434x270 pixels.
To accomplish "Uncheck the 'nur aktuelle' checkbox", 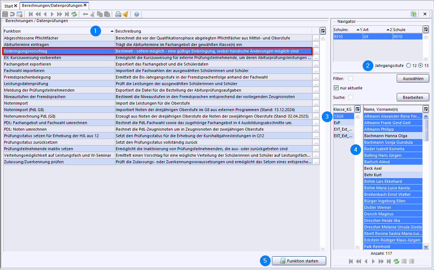I will 336,88.
